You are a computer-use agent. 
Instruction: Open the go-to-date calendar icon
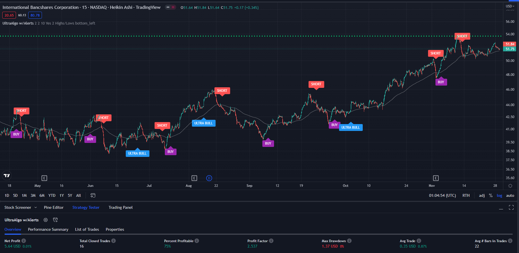(x=93, y=195)
